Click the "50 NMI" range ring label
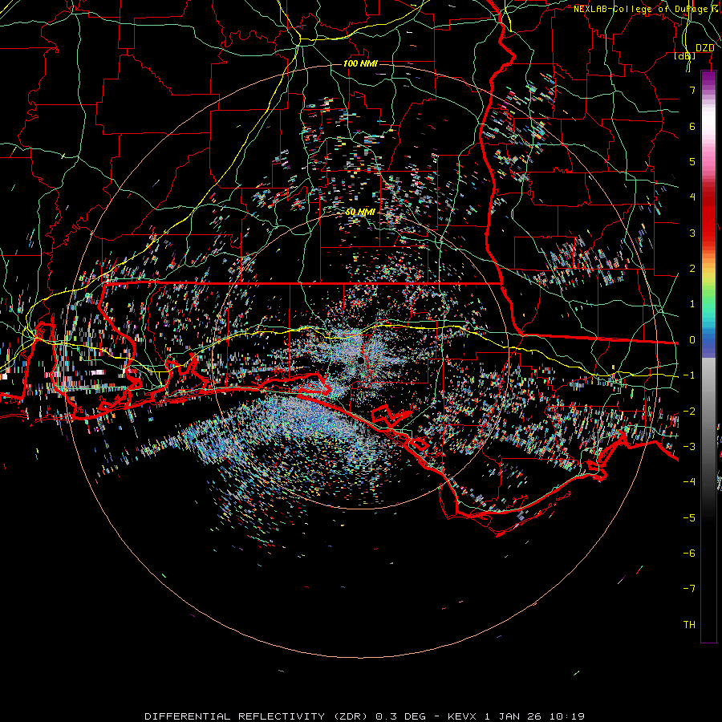The width and height of the screenshot is (722, 722). click(x=360, y=212)
